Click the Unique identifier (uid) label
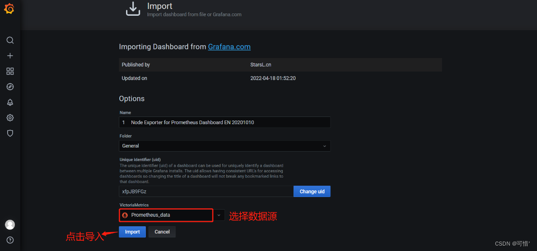 140,160
